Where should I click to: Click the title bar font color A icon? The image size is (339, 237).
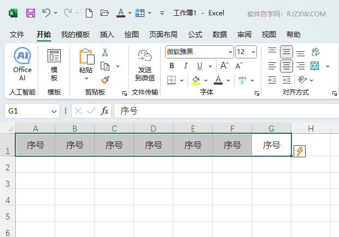click(121, 13)
